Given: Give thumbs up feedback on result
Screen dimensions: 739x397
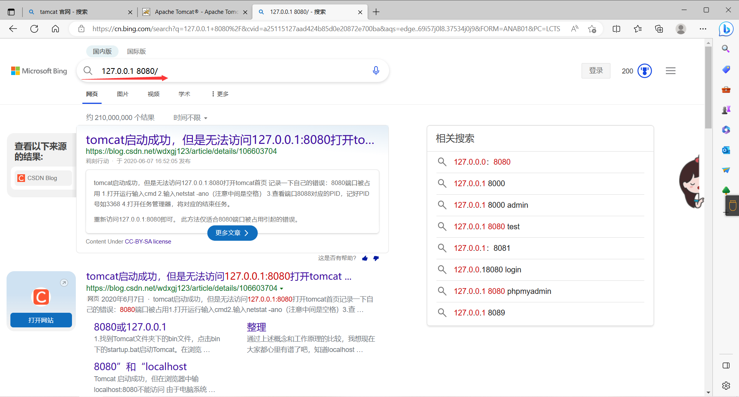Looking at the screenshot, I should (x=365, y=258).
